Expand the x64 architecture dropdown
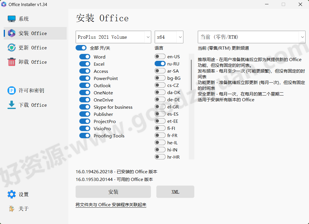The width and height of the screenshot is (309, 224). [x=169, y=37]
